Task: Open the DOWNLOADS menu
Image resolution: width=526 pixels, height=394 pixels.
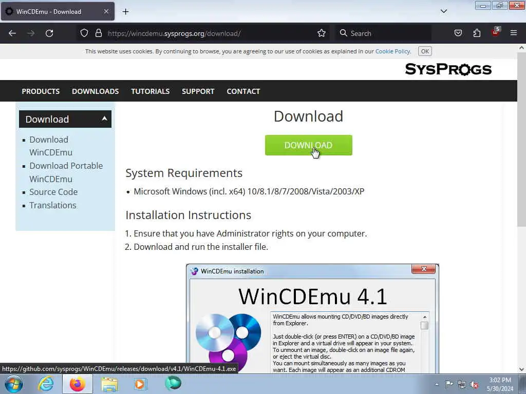Action: pos(95,91)
